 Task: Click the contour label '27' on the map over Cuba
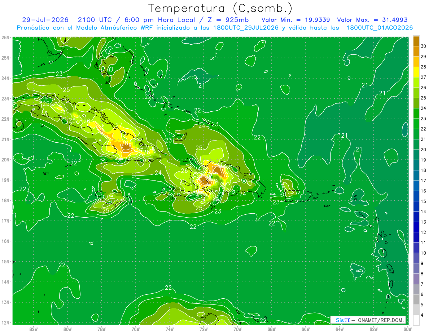pyautogui.click(x=119, y=126)
